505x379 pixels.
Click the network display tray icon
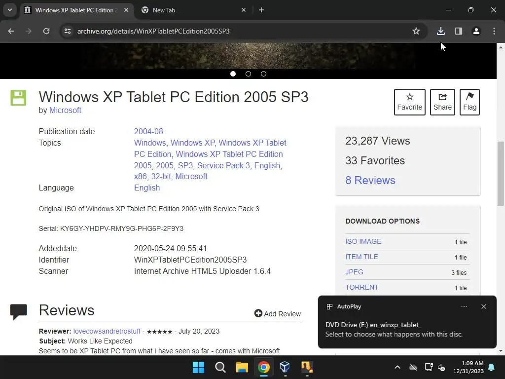tap(429, 367)
